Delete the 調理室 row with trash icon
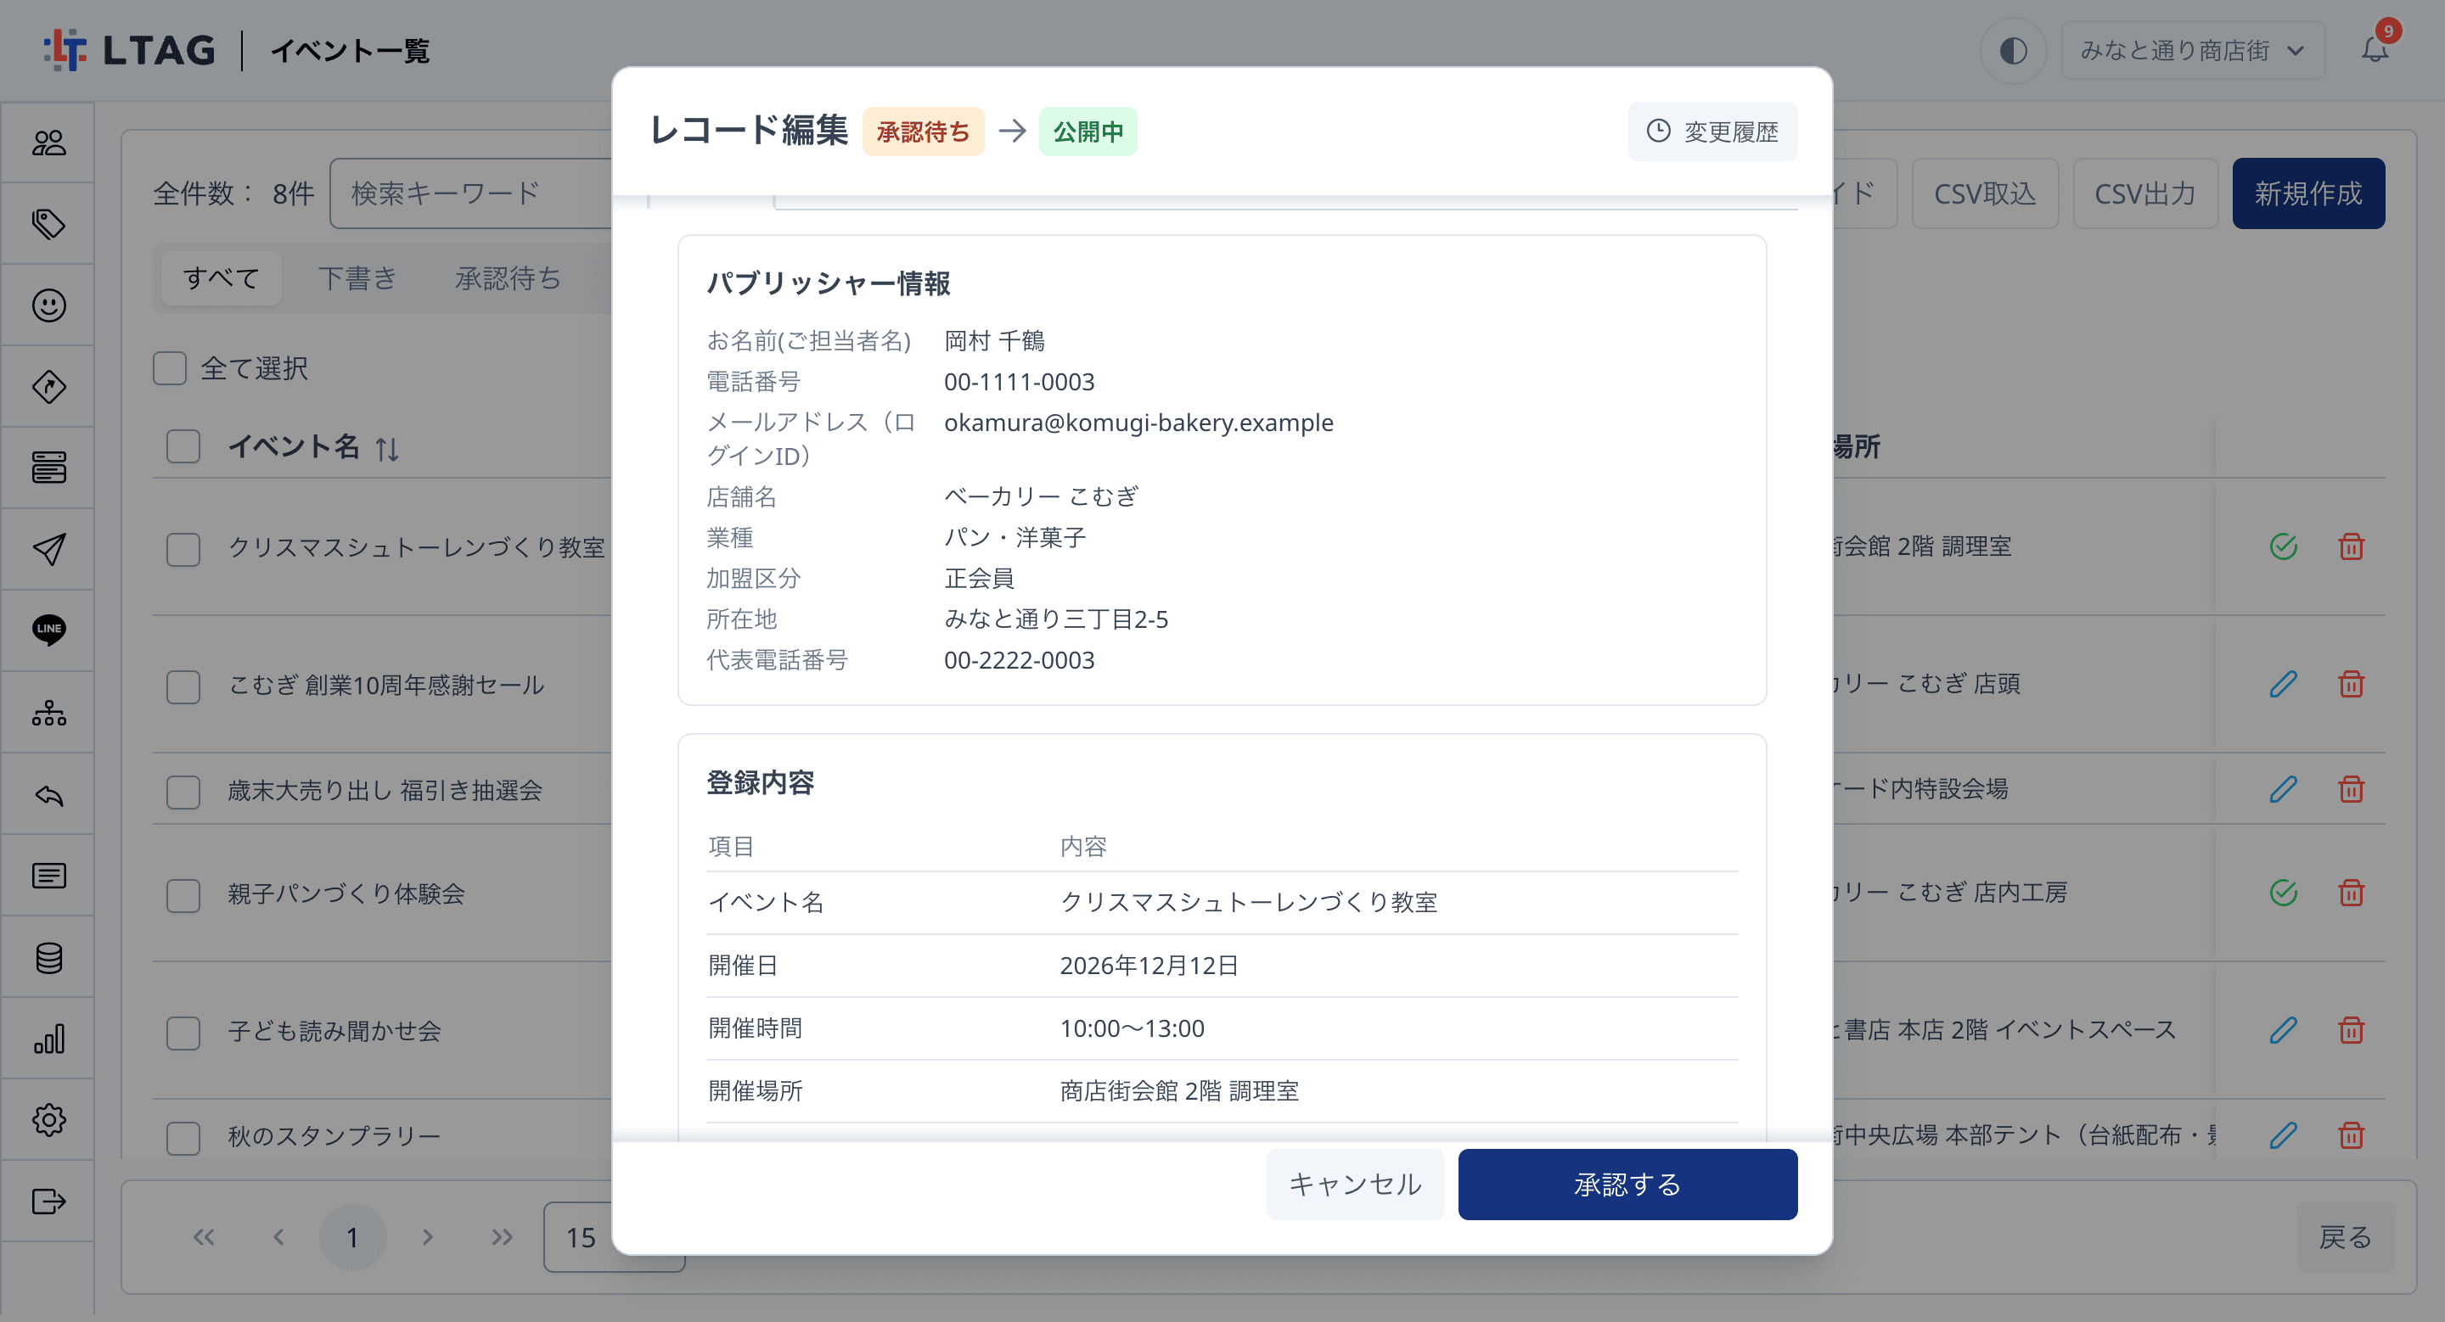The height and width of the screenshot is (1322, 2445). 2351,546
